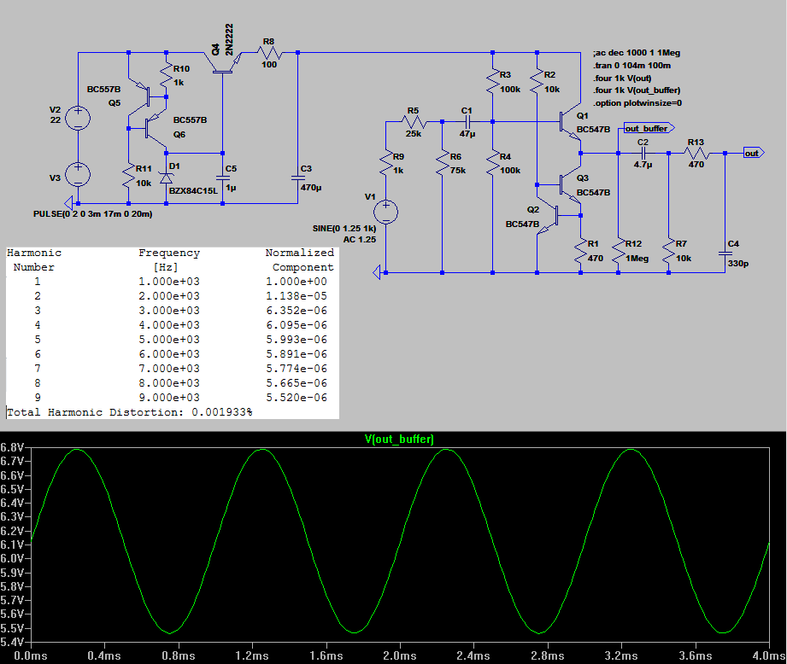Click the 'AC 1.25' source text
The width and height of the screenshot is (787, 664).
pyautogui.click(x=360, y=240)
